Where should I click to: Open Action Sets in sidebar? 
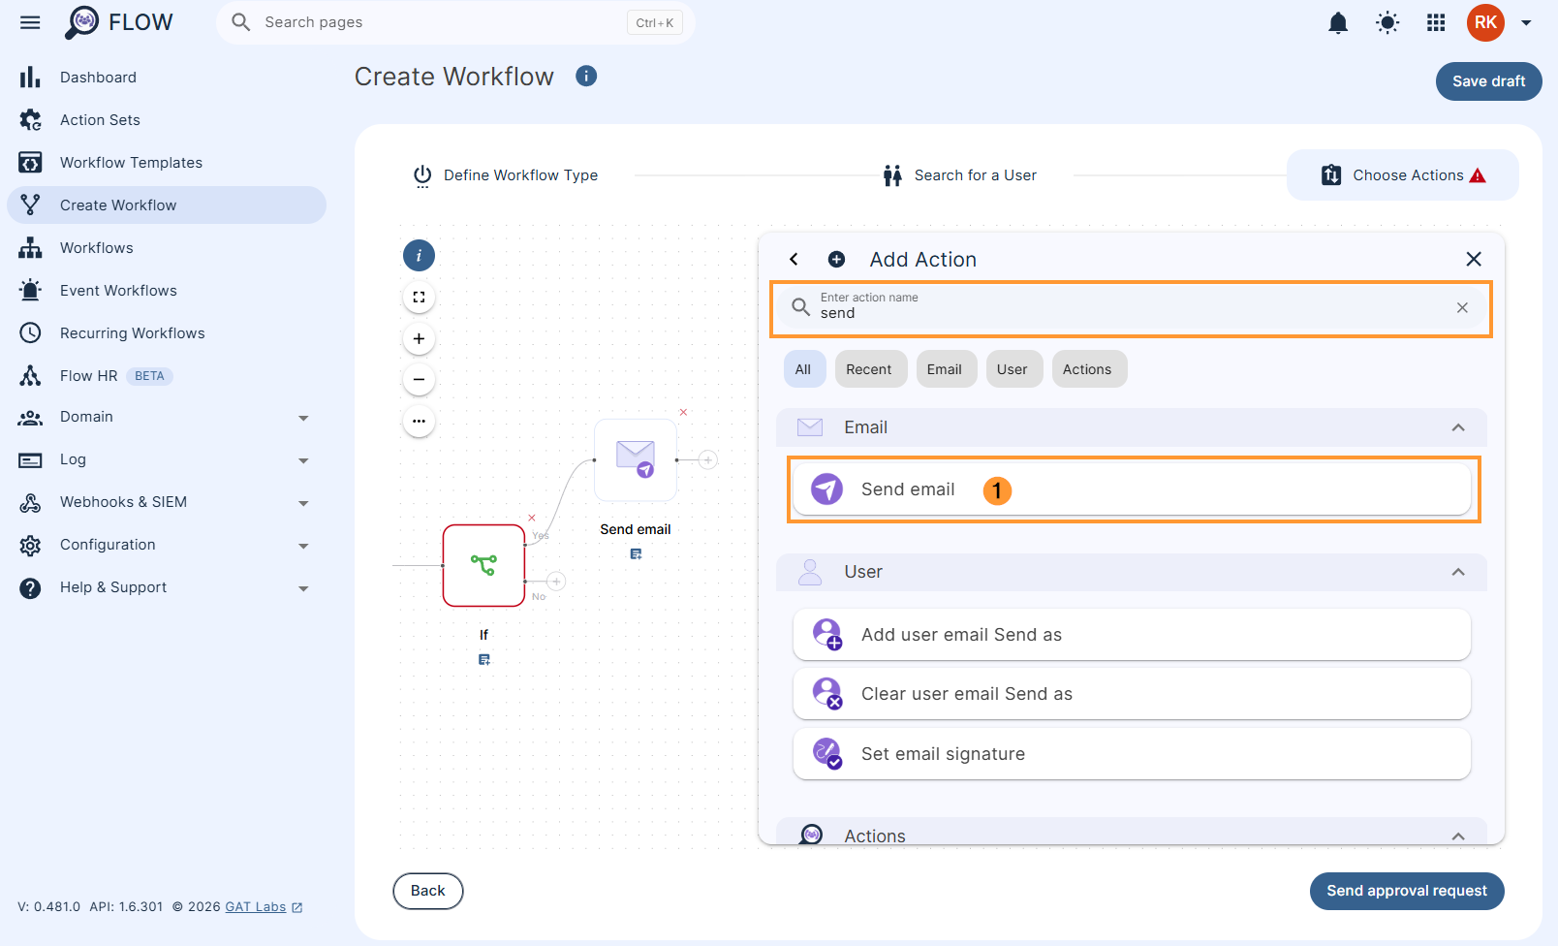[x=167, y=120]
